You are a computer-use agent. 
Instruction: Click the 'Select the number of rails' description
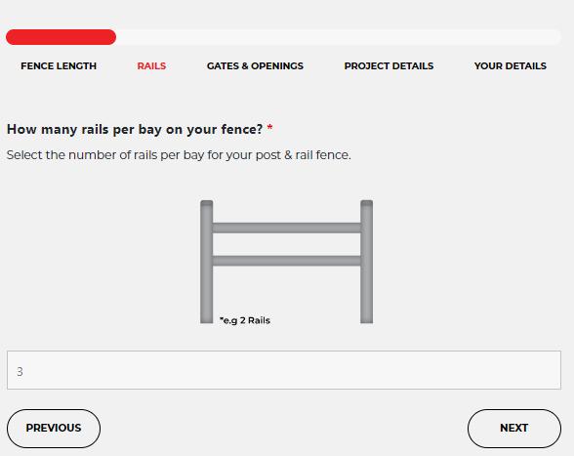click(179, 155)
